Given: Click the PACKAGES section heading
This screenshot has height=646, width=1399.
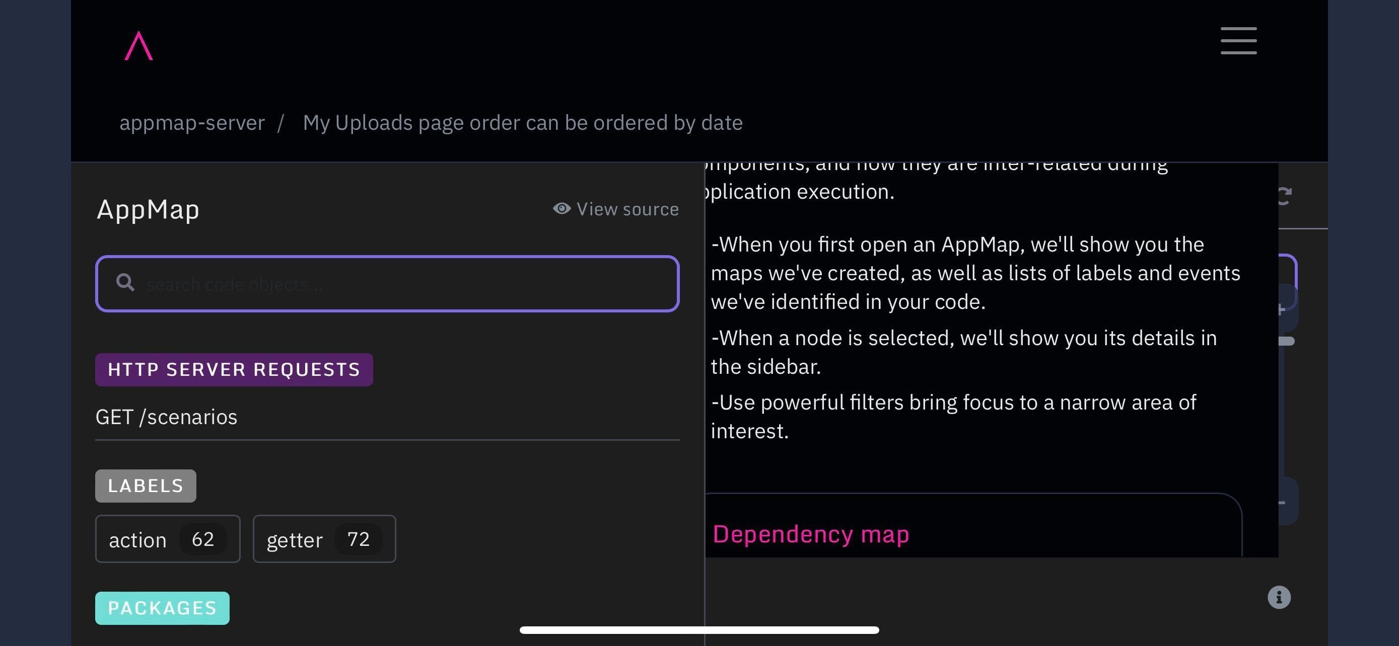Looking at the screenshot, I should (x=162, y=608).
